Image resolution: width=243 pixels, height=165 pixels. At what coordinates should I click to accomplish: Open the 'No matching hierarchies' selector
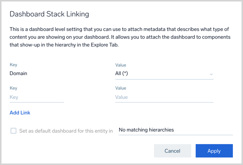[175, 130]
